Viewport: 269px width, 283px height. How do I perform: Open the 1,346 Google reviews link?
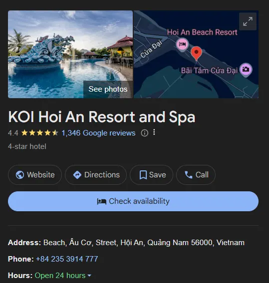(x=98, y=133)
